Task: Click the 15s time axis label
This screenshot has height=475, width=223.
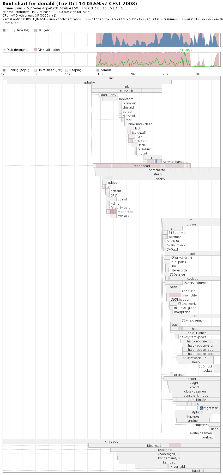Action: click(100, 74)
